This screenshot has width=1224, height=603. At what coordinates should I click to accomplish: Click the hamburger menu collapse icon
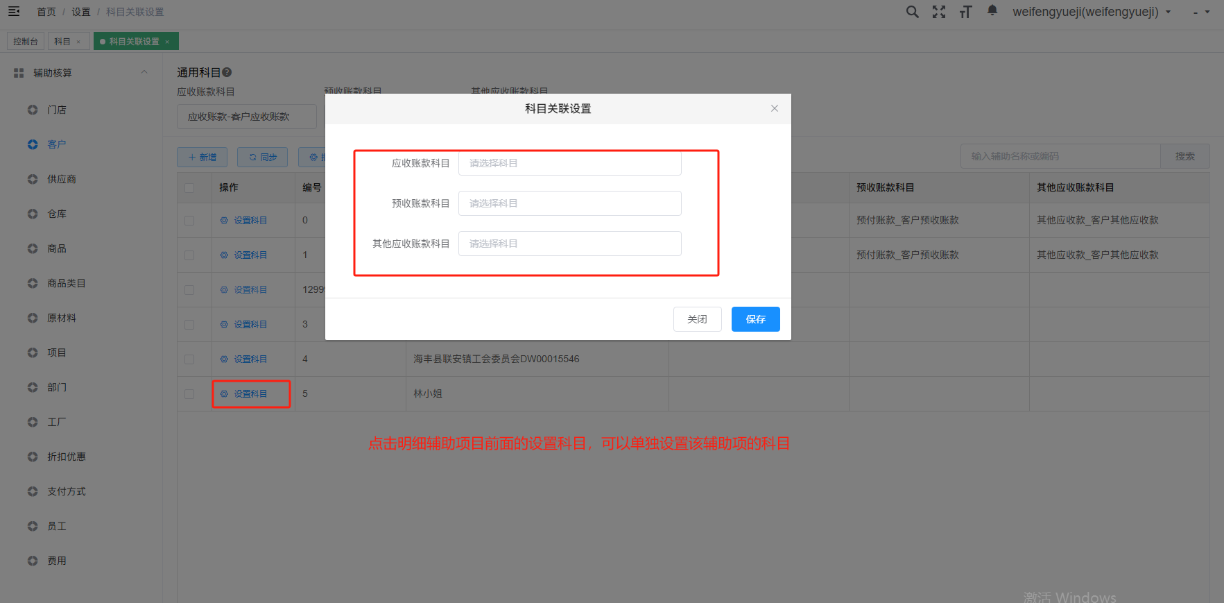tap(14, 11)
